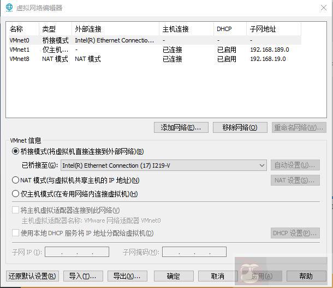
Task: Click subnet address 192.168.189.0
Action: 270,50
